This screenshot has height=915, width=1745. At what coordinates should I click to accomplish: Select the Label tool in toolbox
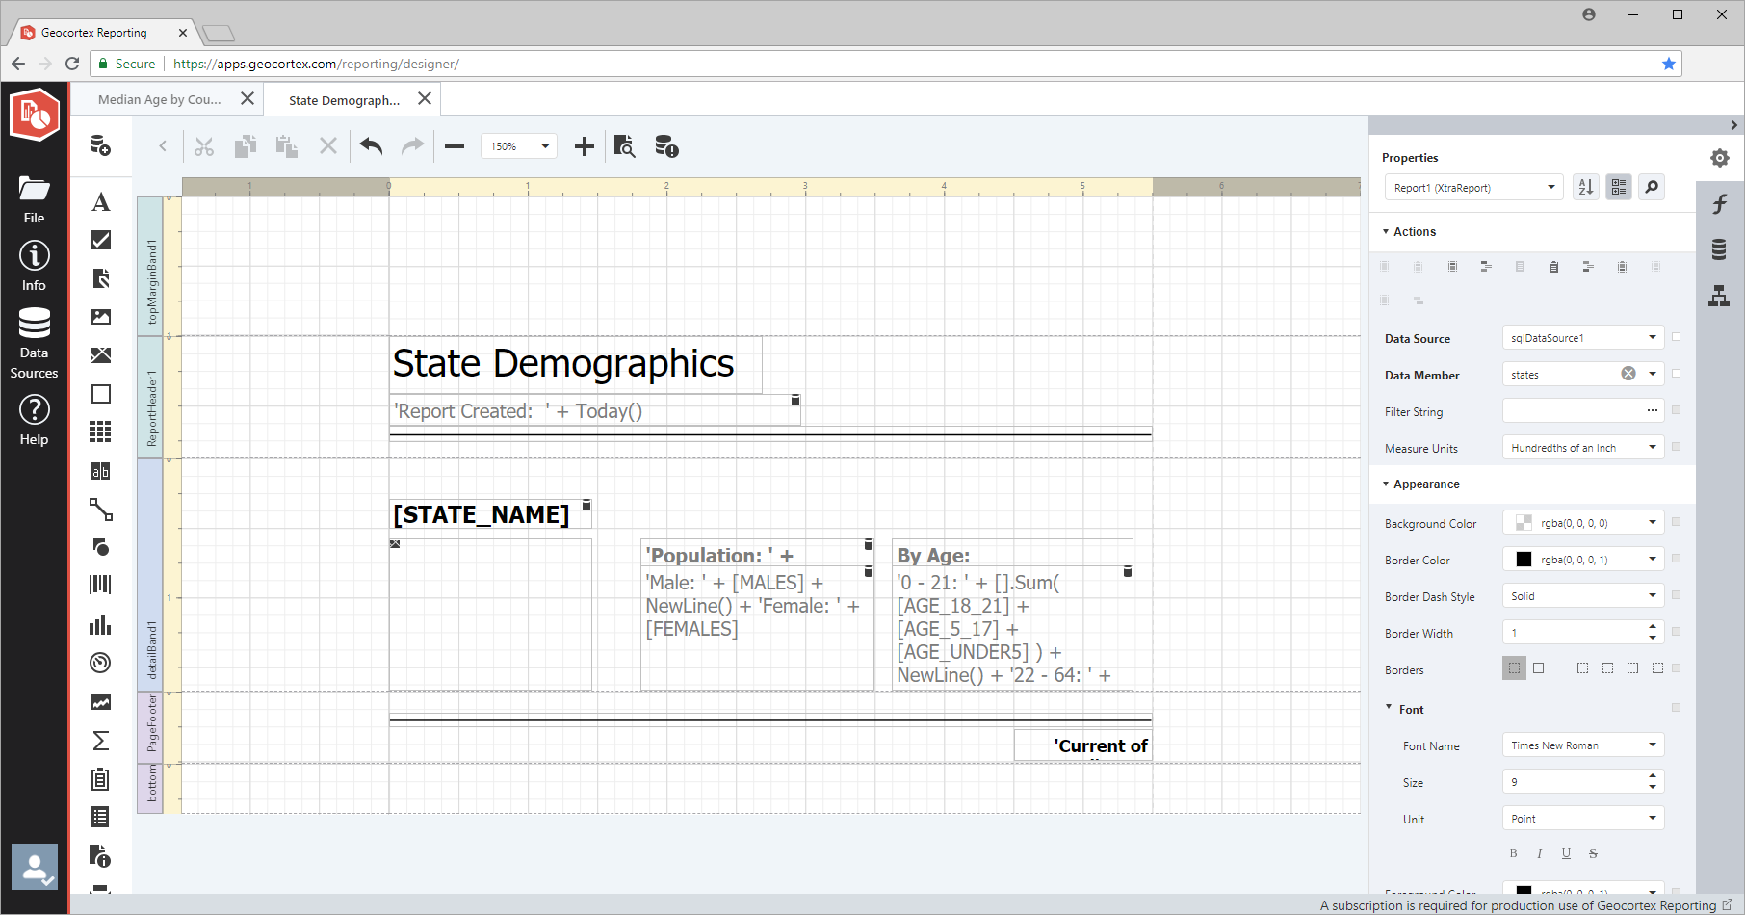(x=100, y=202)
